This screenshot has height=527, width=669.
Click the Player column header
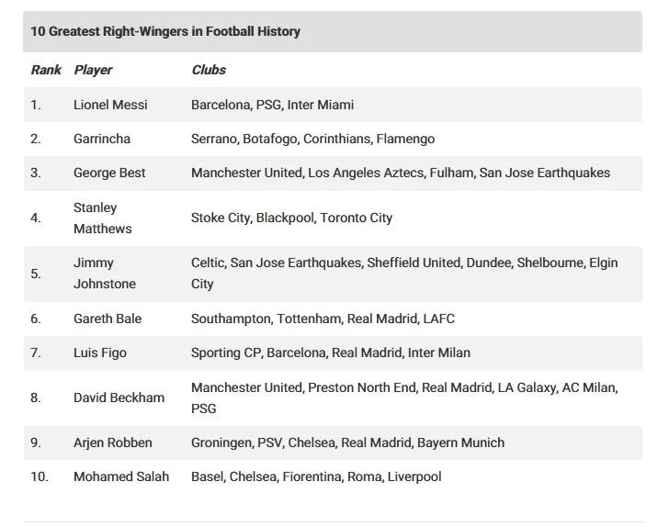93,70
